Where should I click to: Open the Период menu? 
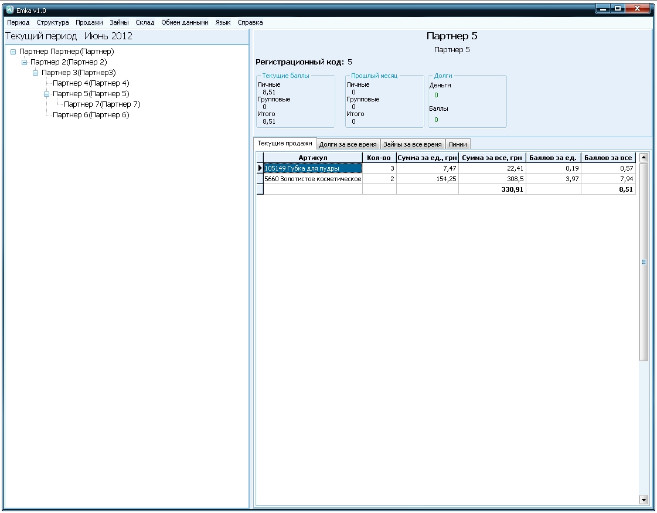pos(18,22)
